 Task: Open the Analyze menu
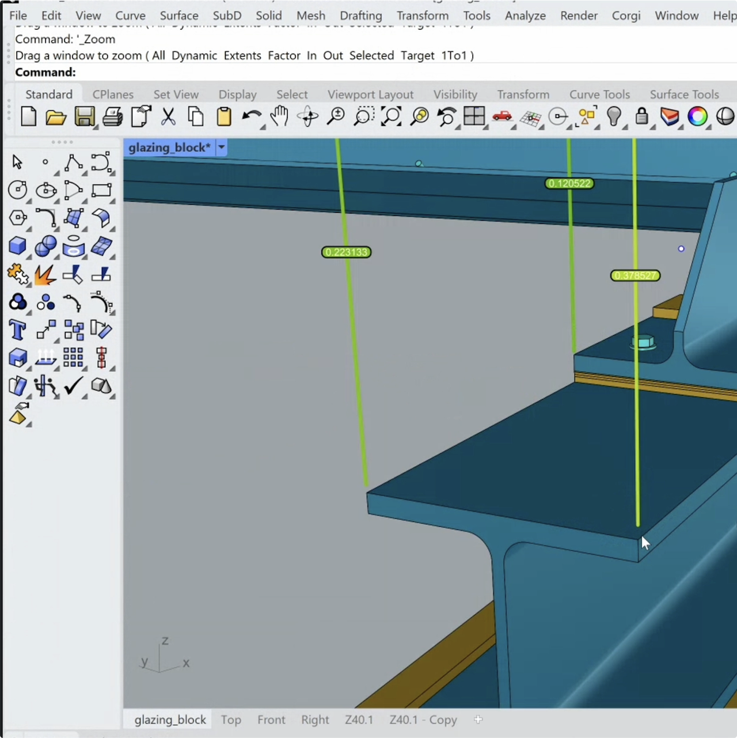[x=525, y=16]
